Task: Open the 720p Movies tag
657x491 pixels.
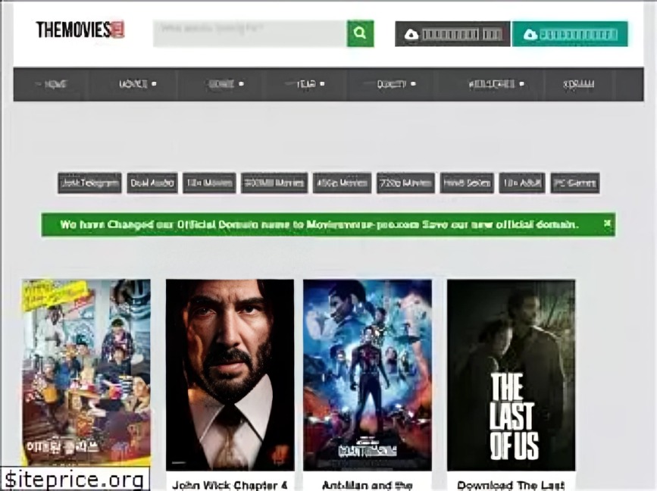Action: (x=405, y=183)
